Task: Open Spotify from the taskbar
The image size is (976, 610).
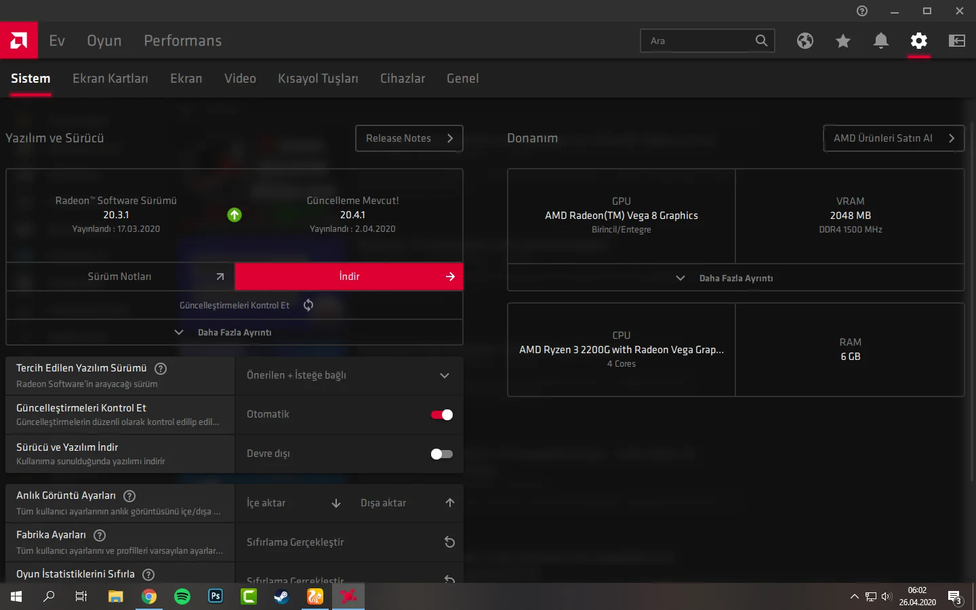Action: (x=182, y=596)
